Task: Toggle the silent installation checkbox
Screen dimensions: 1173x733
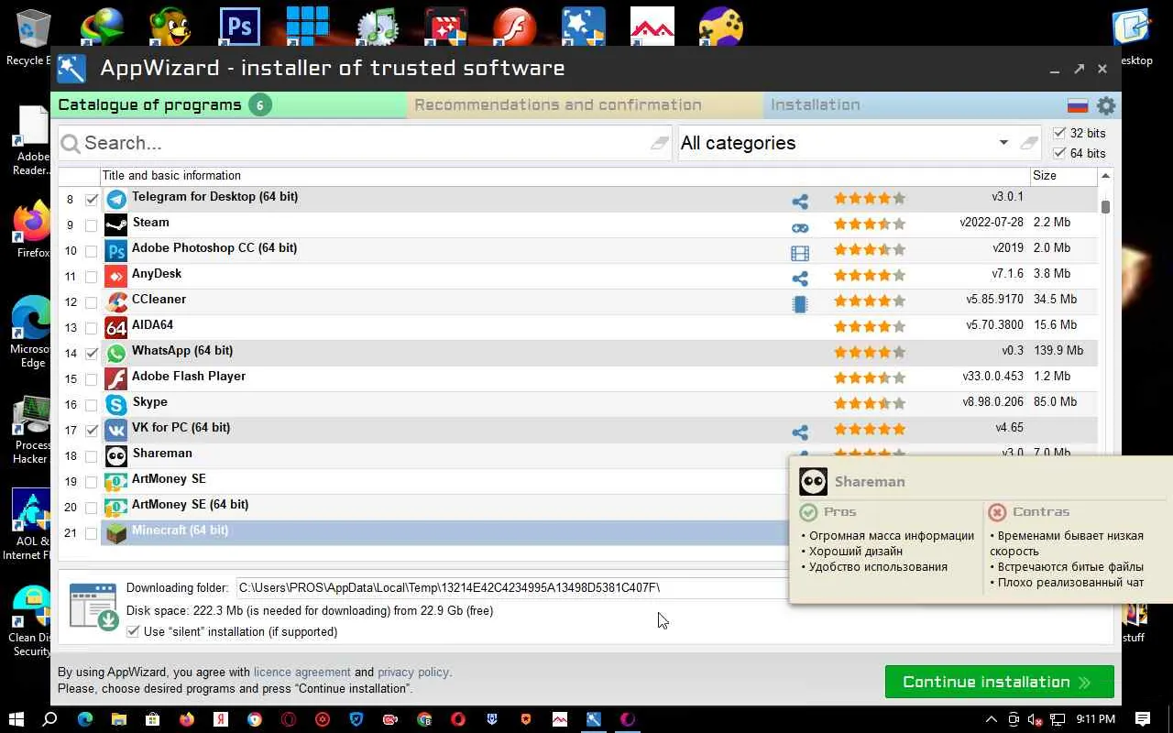Action: 133,631
